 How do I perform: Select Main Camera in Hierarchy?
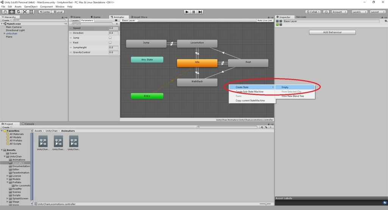click(x=14, y=27)
